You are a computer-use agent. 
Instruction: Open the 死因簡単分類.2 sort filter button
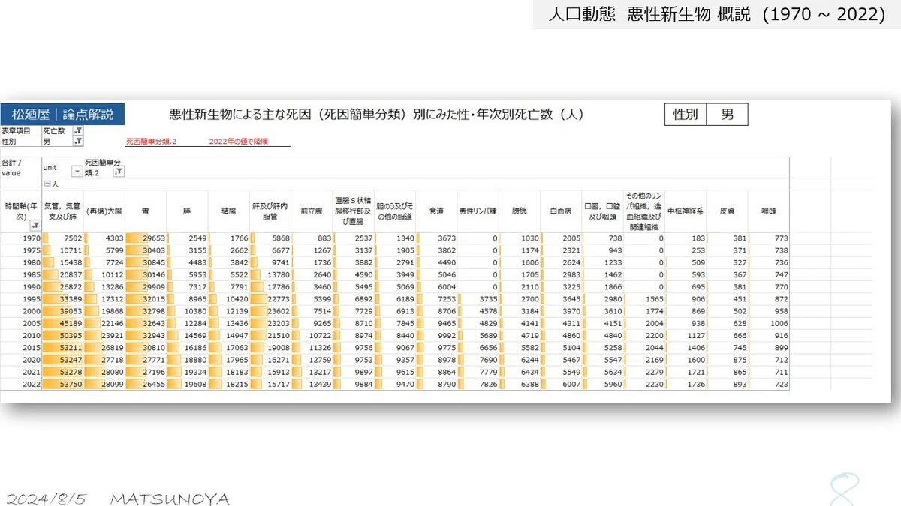(119, 171)
